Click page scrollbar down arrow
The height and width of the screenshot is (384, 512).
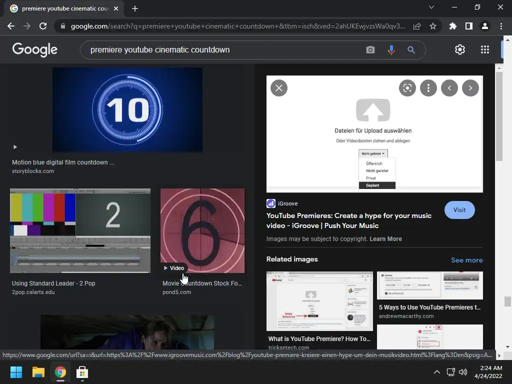pyautogui.click(x=507, y=347)
